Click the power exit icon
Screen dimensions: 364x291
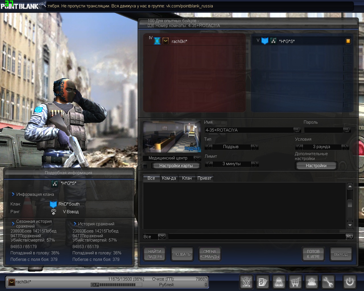[349, 282]
